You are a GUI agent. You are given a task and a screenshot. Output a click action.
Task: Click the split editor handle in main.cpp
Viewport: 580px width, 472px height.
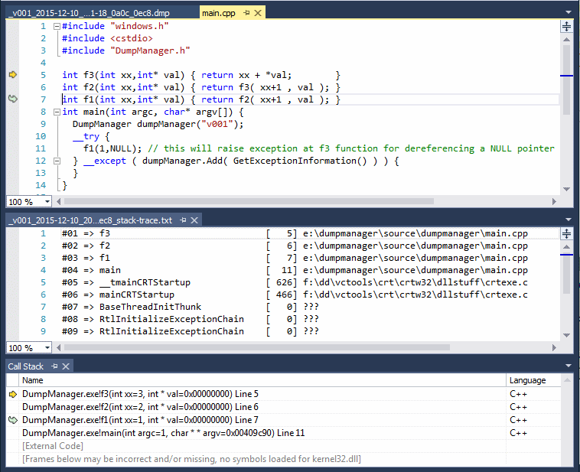pos(566,26)
